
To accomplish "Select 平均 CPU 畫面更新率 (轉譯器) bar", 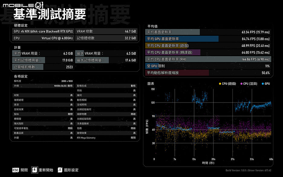I will (x=208, y=52).
